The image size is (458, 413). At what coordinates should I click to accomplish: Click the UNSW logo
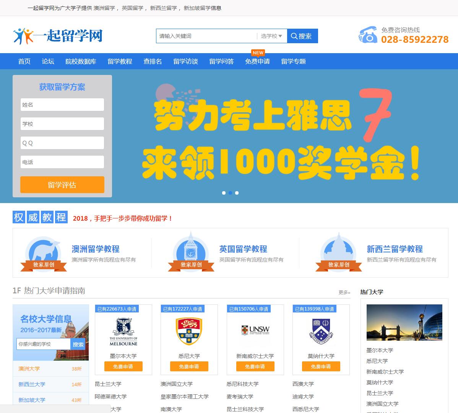click(255, 330)
